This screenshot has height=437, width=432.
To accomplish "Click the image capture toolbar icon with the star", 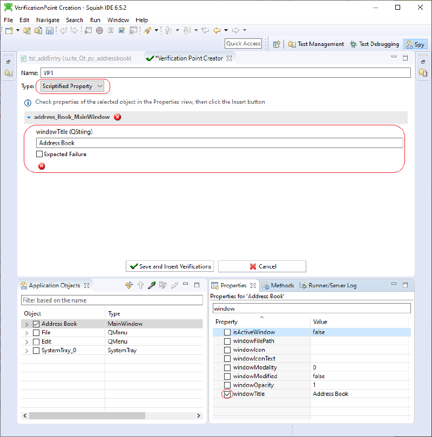I will [122, 30].
